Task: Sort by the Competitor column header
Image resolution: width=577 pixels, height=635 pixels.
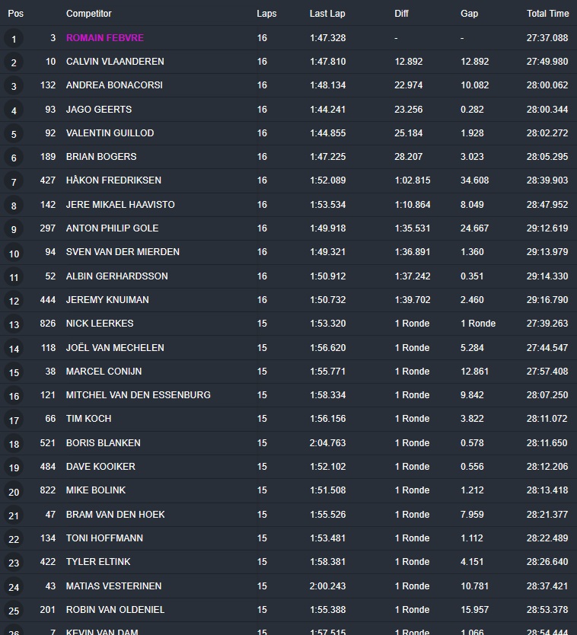Action: (88, 14)
